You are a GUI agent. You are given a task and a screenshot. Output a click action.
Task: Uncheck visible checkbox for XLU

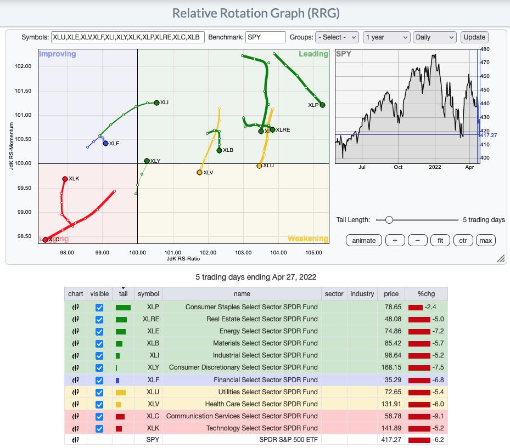tap(99, 393)
